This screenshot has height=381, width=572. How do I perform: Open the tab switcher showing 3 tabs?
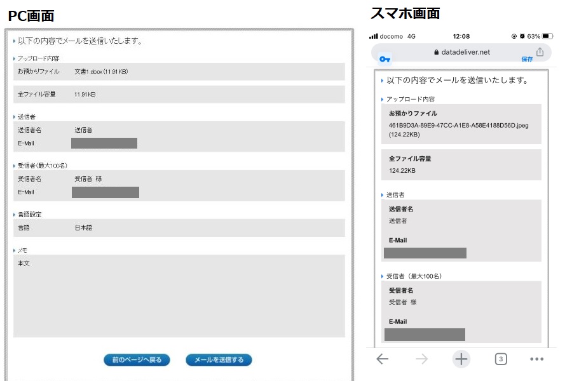click(501, 359)
